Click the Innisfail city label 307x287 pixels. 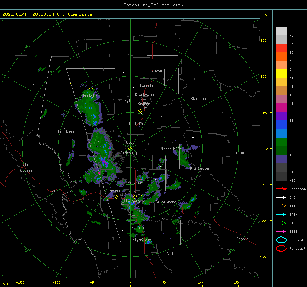(x=138, y=124)
